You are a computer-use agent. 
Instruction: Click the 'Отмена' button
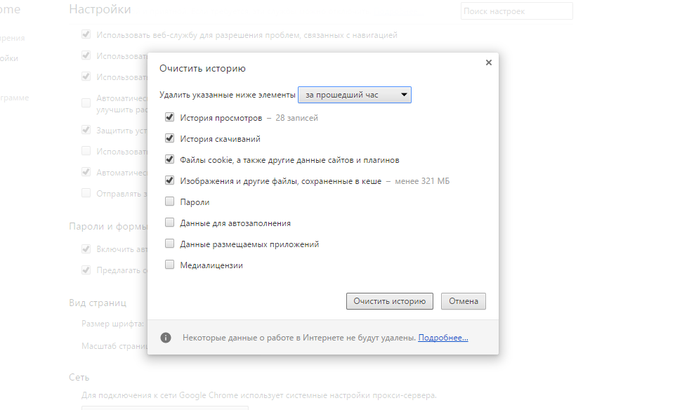click(x=464, y=301)
